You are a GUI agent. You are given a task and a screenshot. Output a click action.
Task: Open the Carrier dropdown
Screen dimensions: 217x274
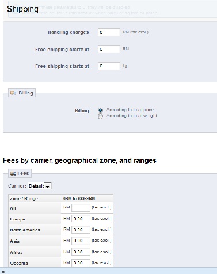pyautogui.click(x=39, y=186)
